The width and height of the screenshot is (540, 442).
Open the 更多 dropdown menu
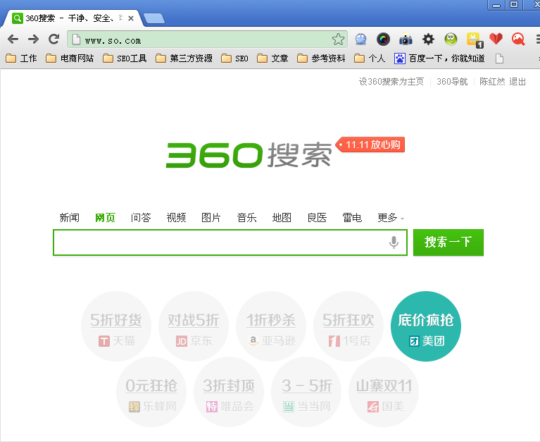(x=391, y=218)
